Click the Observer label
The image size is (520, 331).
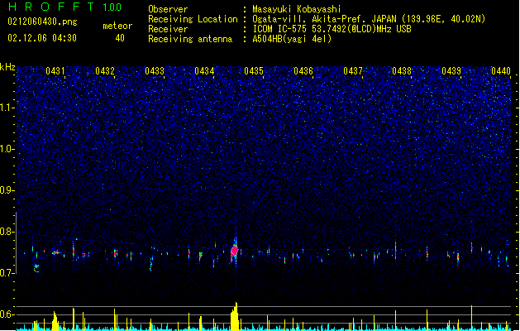168,9
